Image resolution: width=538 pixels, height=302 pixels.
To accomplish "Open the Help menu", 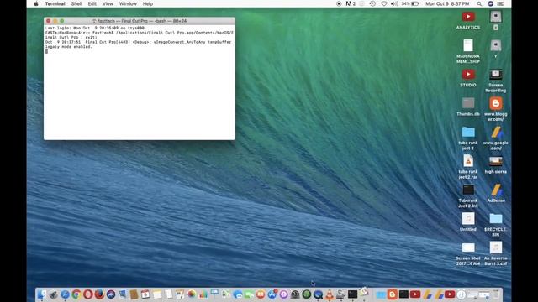I will tap(148, 3).
